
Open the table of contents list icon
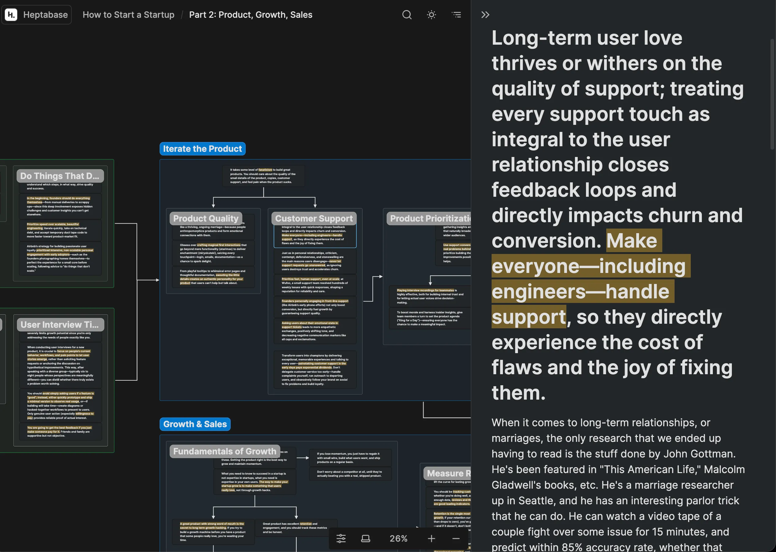click(456, 15)
